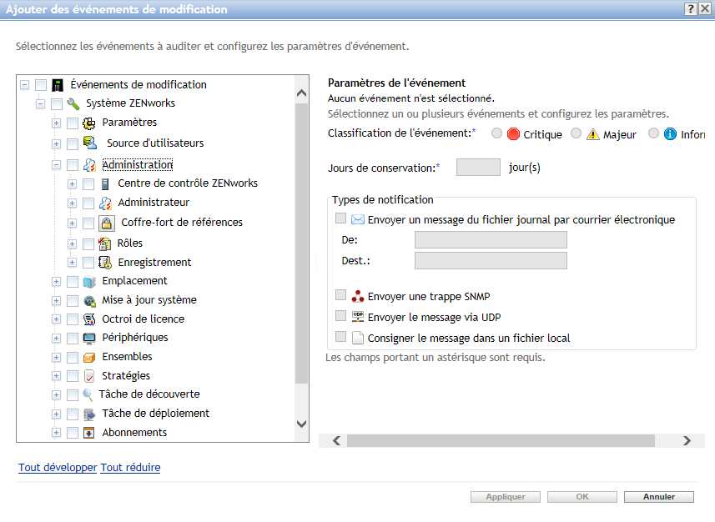Click the Coffre-fort de références padlock icon
Viewport: 715px width, 522px height.
pyautogui.click(x=106, y=223)
